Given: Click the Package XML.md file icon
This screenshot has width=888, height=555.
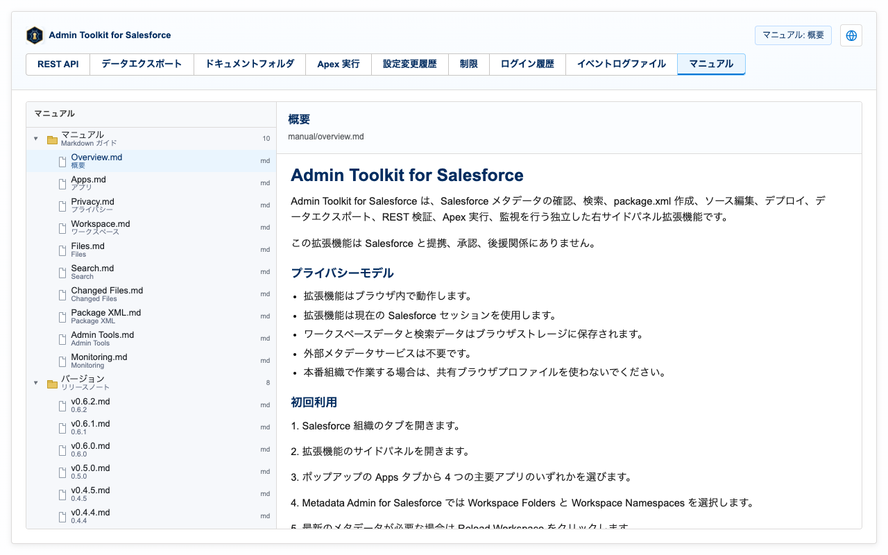Looking at the screenshot, I should (x=62, y=316).
